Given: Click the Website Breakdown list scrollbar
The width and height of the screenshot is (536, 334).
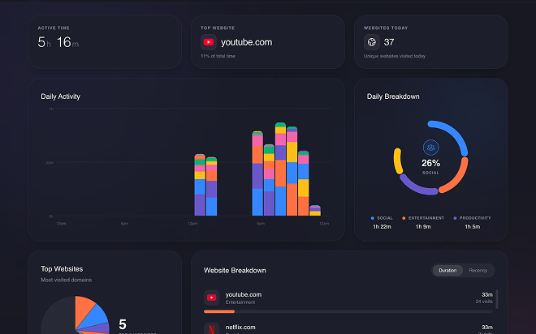Looking at the screenshot, I should coord(497,300).
